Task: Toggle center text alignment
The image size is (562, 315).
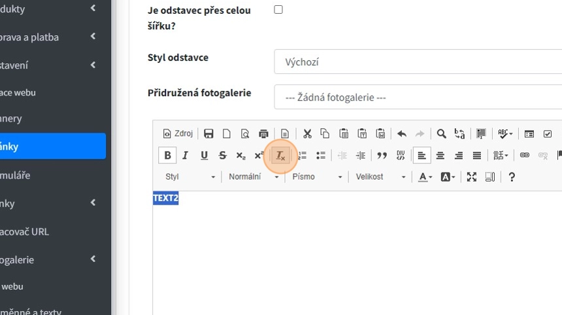Action: pos(440,156)
